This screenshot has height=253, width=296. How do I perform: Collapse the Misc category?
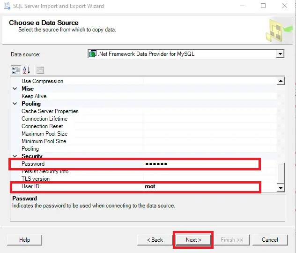click(15, 89)
